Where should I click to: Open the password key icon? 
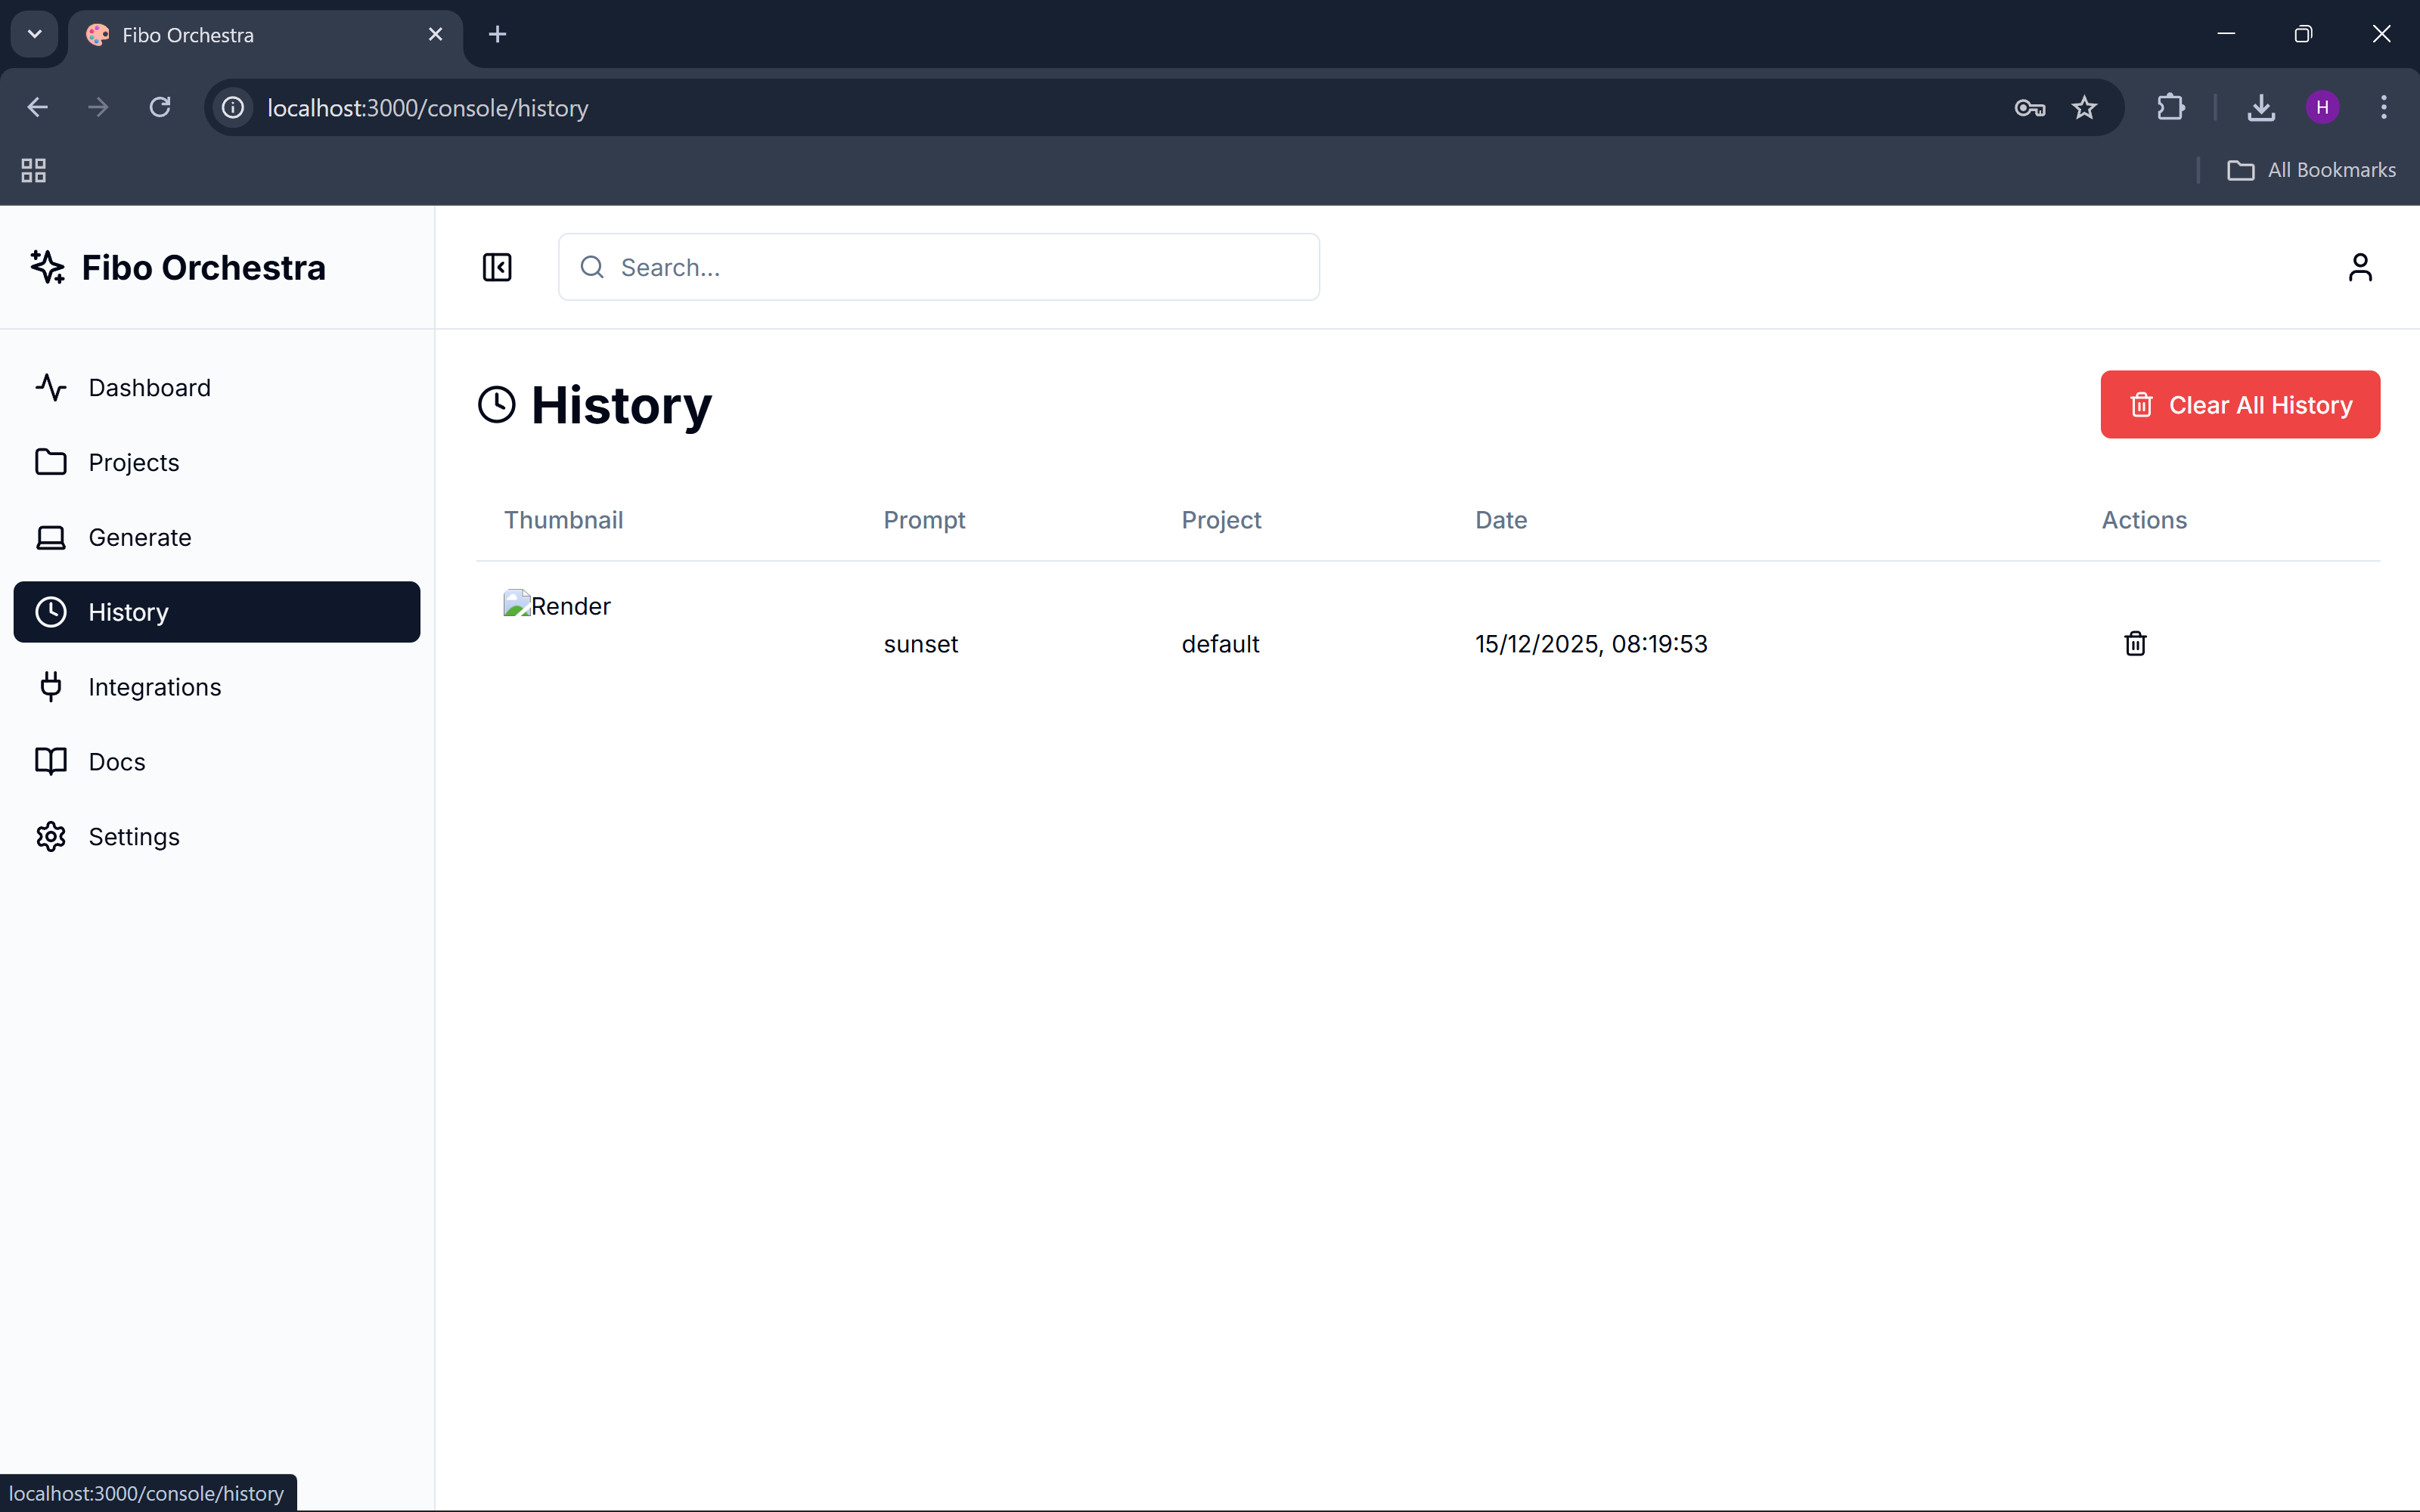tap(2028, 108)
